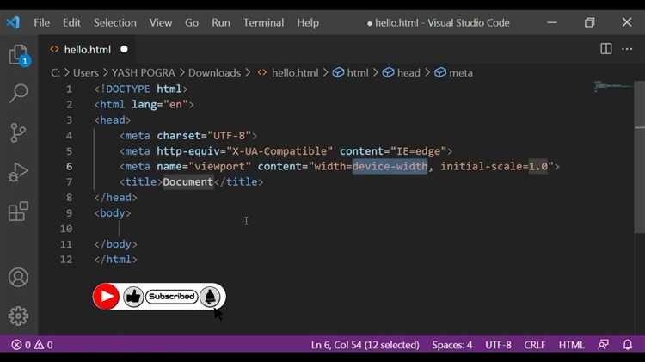The height and width of the screenshot is (362, 645).
Task: Click "X-UA-Compatible" on line 5
Action: coord(279,151)
